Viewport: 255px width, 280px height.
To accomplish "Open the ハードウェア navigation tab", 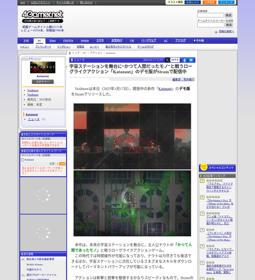I will tap(149, 40).
